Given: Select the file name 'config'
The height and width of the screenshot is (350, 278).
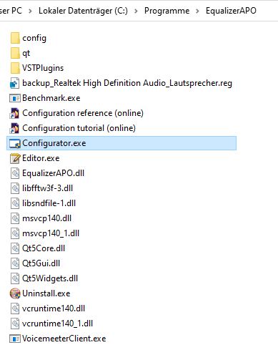Looking at the screenshot, I should coord(34,38).
